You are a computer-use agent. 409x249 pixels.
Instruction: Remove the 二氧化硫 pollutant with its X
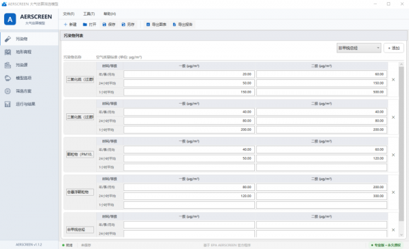pos(393,80)
